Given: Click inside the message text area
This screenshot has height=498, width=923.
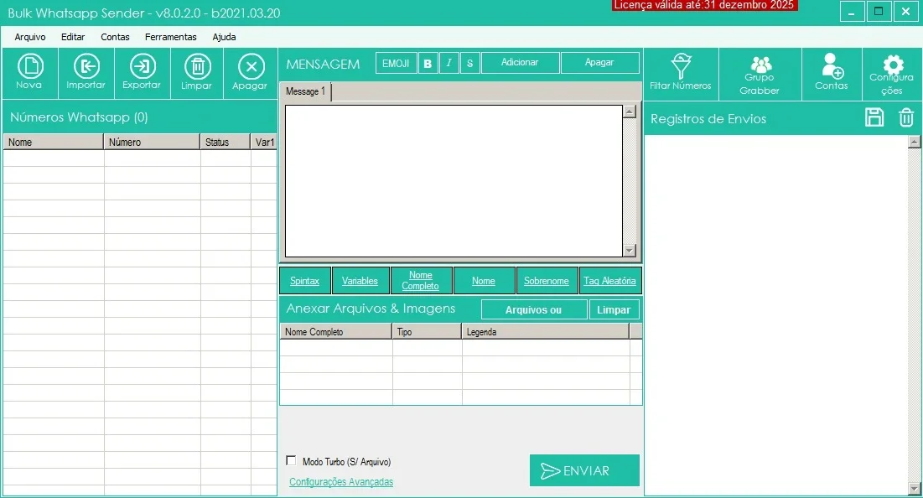Looking at the screenshot, I should (x=454, y=181).
